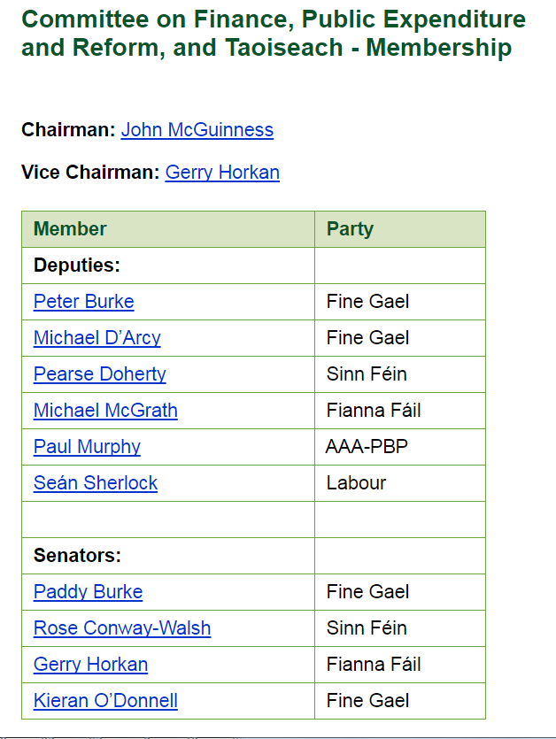
Task: Open the Rose Conway-Walsh link
Action: (x=122, y=628)
